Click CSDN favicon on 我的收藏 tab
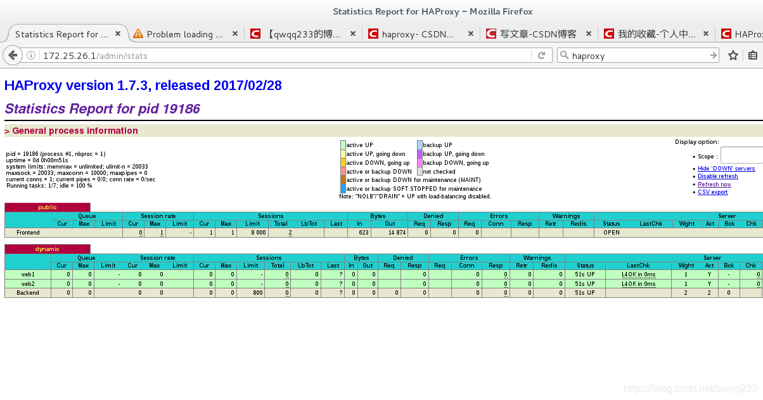 tap(609, 34)
